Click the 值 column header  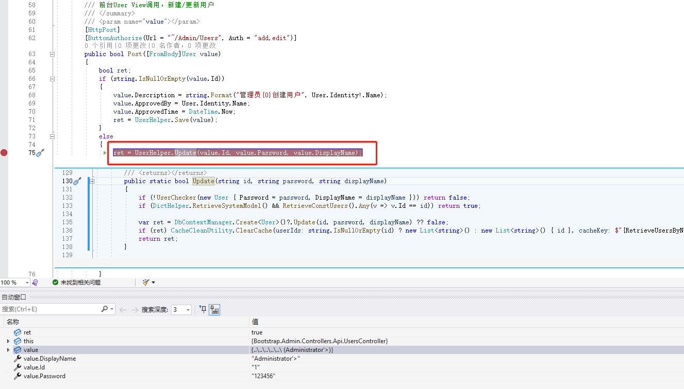pyautogui.click(x=255, y=322)
